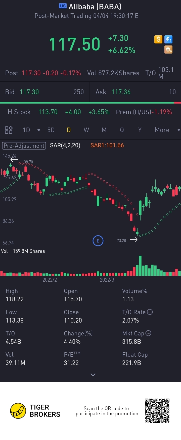Image resolution: width=181 pixels, height=440 pixels.
Task: Select the daily D chart period
Action: tap(69, 130)
